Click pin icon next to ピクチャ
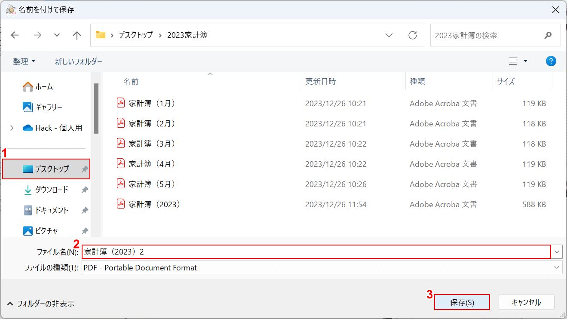This screenshot has width=567, height=319. click(x=85, y=231)
